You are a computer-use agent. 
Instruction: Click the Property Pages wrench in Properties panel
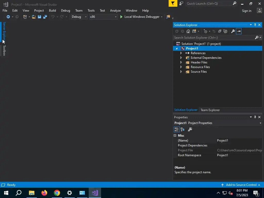pyautogui.click(x=190, y=129)
